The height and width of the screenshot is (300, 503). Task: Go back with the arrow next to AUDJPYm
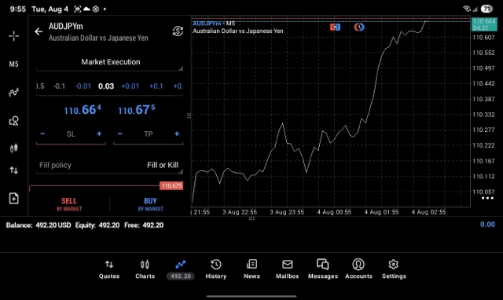(39, 31)
